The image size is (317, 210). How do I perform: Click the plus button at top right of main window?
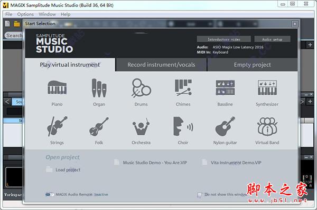(310, 45)
